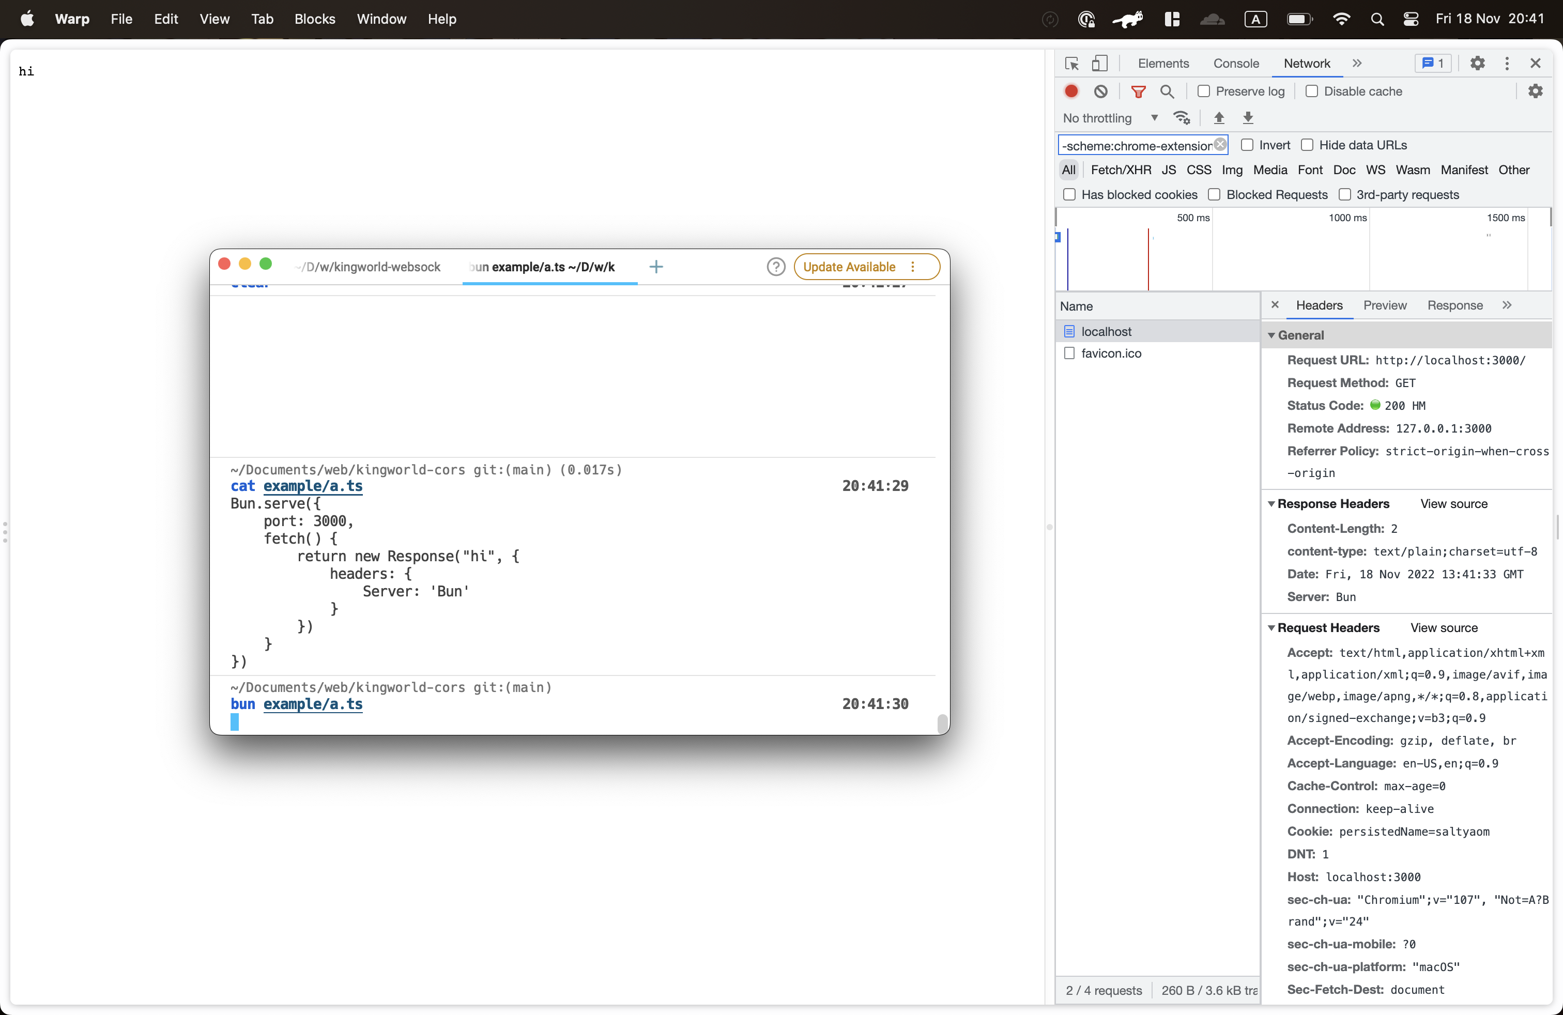Open Network panel settings gear

1535,91
